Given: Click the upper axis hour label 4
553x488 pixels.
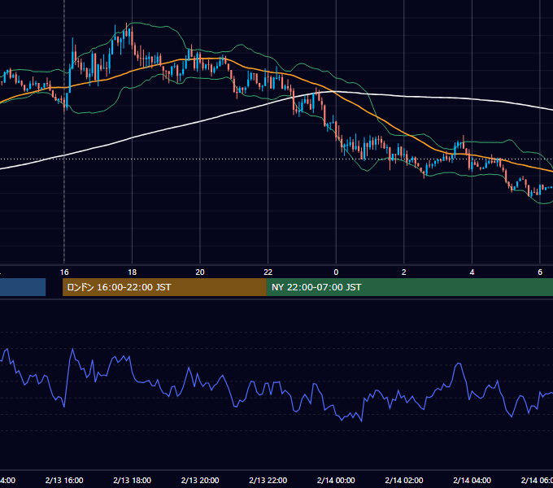Looking at the screenshot, I should [x=472, y=272].
